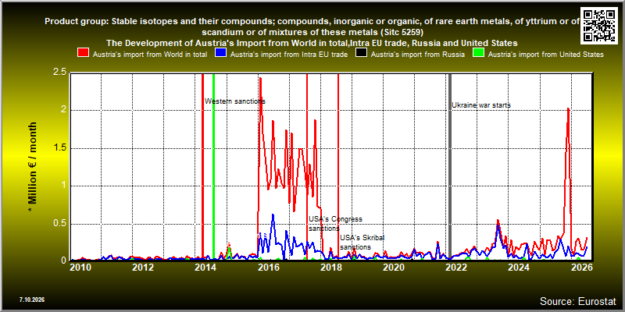Click the red Western sanctions vertical marker line
625x312 pixels.
point(202,167)
